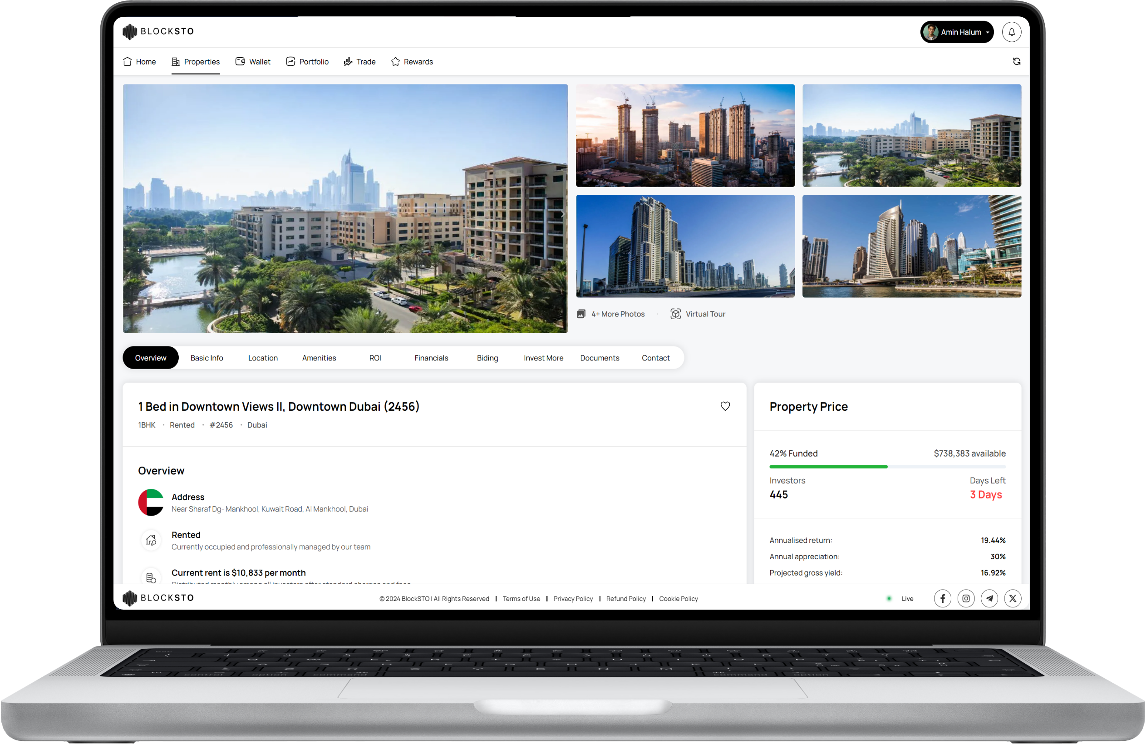Switch to Location tab
The height and width of the screenshot is (744, 1146).
click(x=263, y=358)
